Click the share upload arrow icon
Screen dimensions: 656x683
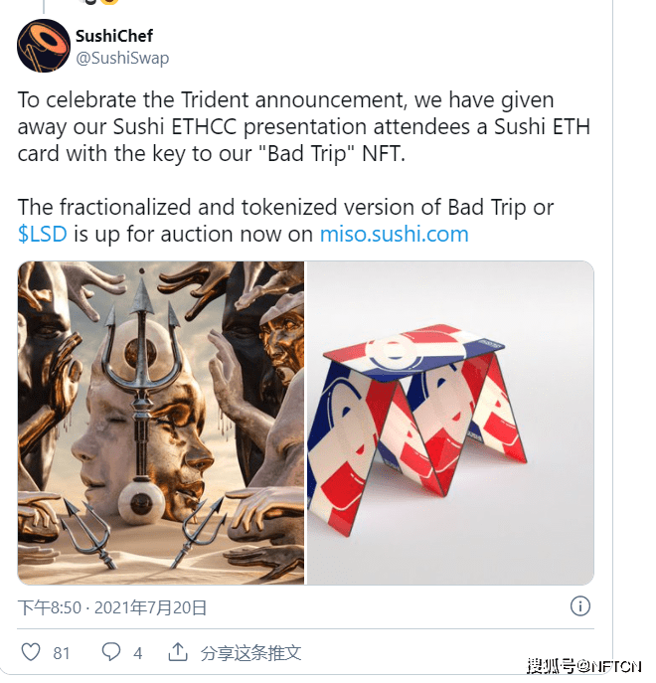[x=178, y=651]
